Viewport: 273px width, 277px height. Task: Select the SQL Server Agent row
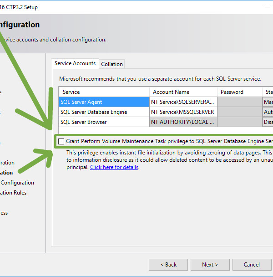[x=104, y=102]
